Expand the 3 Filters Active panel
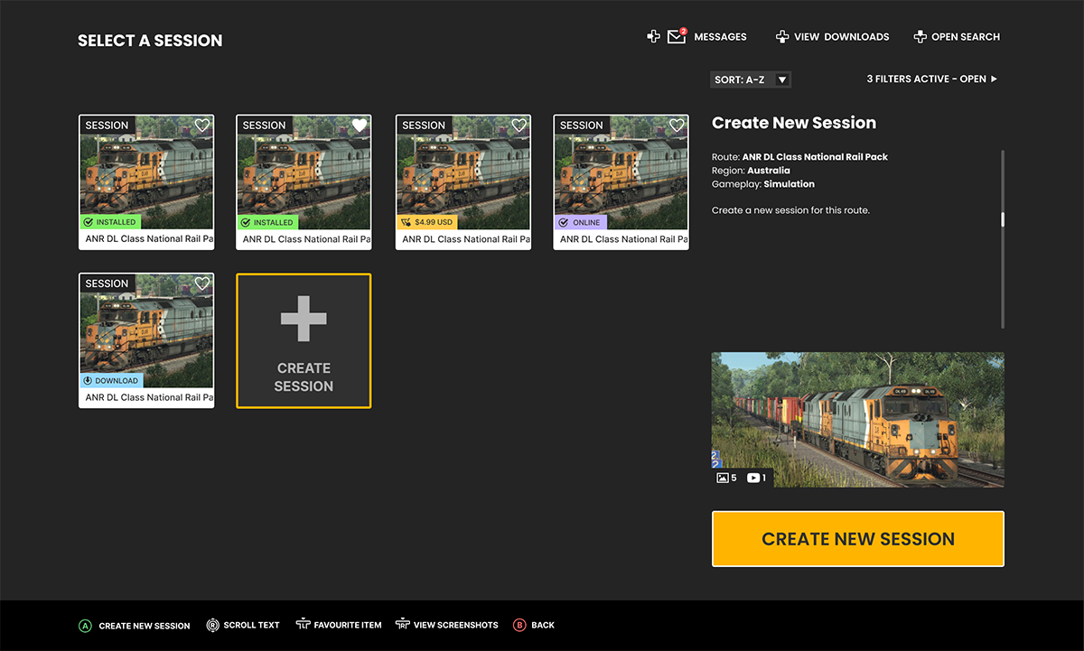This screenshot has width=1084, height=651. (x=931, y=79)
